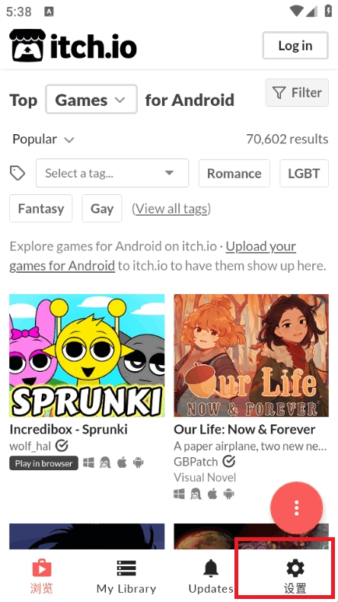Click the Linux icon under Our Life
The image size is (338, 602).
[196, 493]
